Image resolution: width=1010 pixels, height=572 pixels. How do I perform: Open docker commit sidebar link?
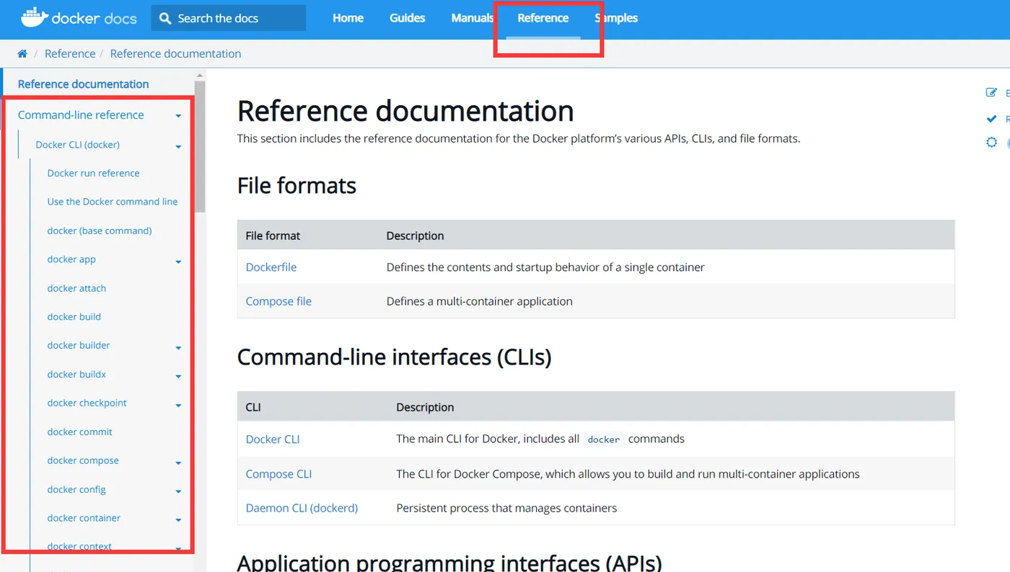(x=79, y=432)
